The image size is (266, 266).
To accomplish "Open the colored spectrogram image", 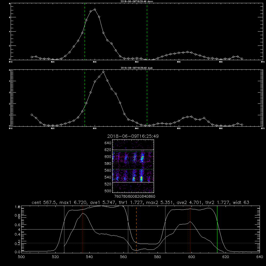I will [133, 166].
